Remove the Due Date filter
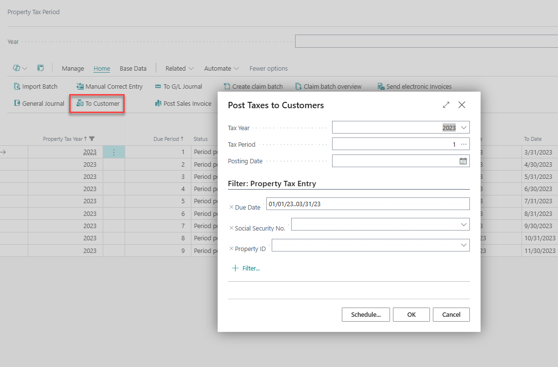Screen dimensions: 558x367 (231, 207)
